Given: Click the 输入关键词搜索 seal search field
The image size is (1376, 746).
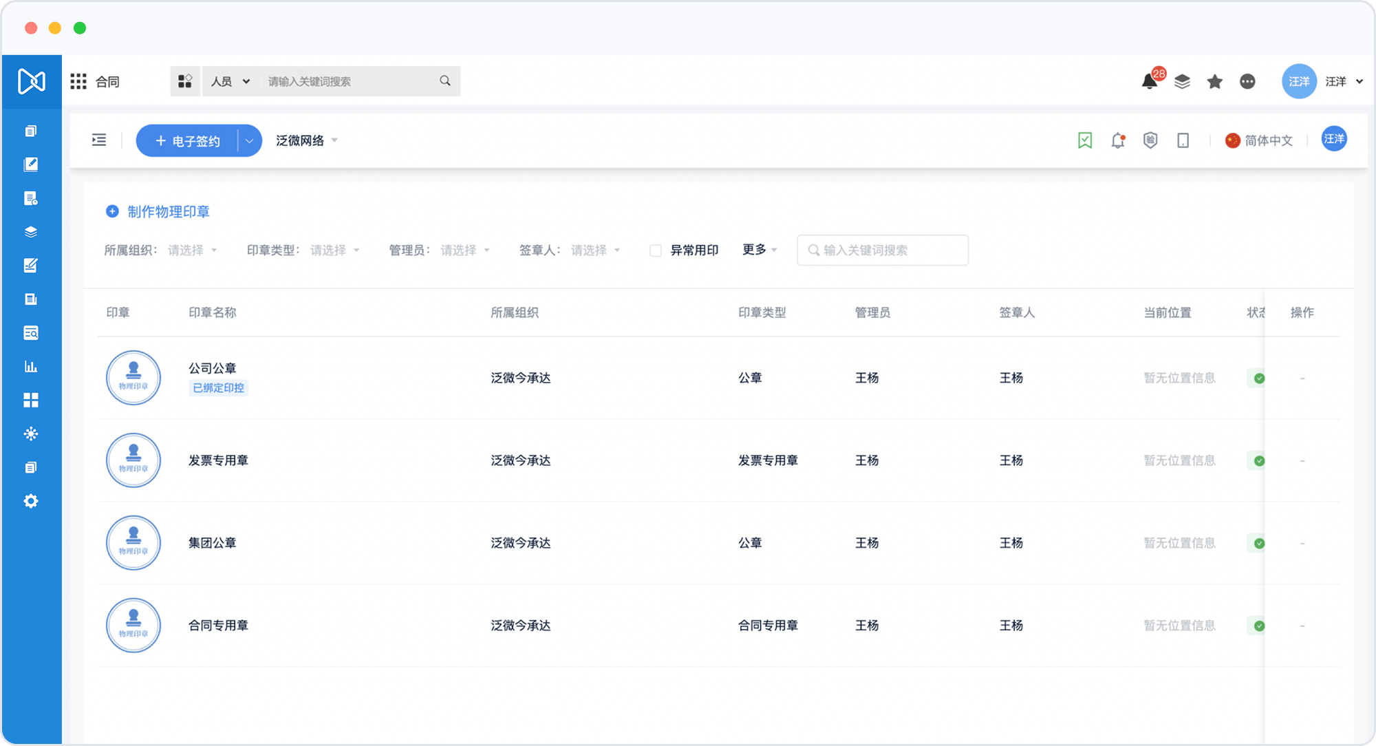Looking at the screenshot, I should [883, 251].
